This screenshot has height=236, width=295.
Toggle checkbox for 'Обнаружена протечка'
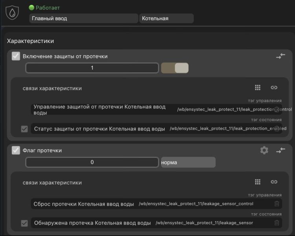(24, 223)
